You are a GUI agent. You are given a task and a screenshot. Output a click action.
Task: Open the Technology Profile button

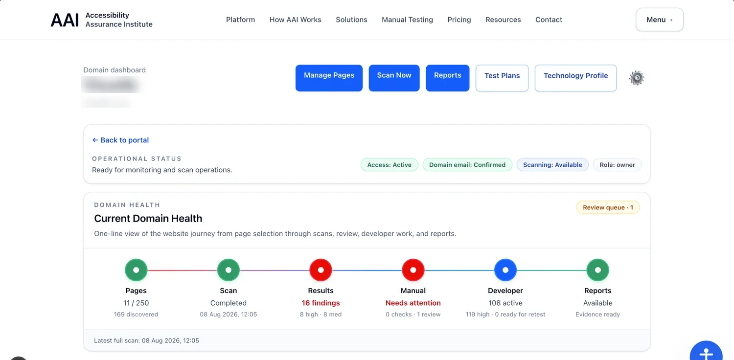[575, 78]
